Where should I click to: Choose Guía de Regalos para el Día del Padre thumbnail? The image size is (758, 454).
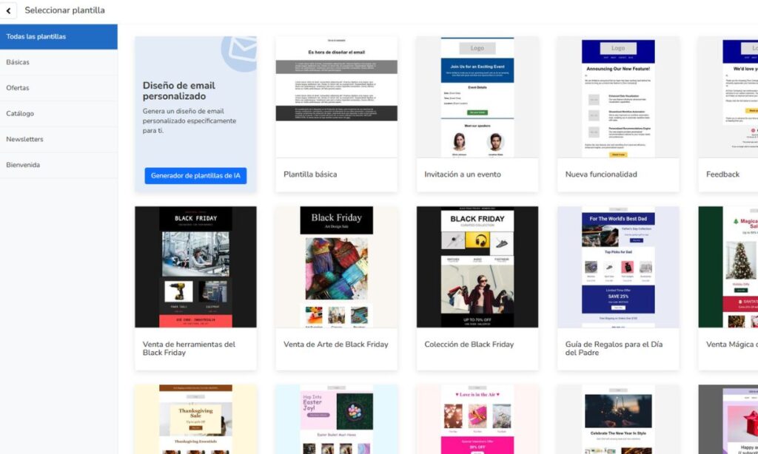[x=618, y=267]
